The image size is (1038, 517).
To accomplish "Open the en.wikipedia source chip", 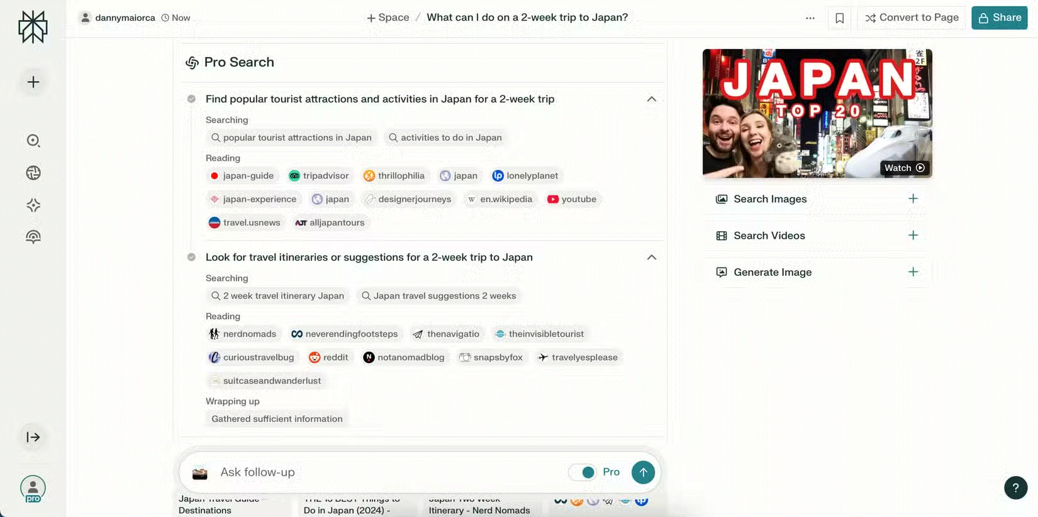I will click(x=499, y=199).
